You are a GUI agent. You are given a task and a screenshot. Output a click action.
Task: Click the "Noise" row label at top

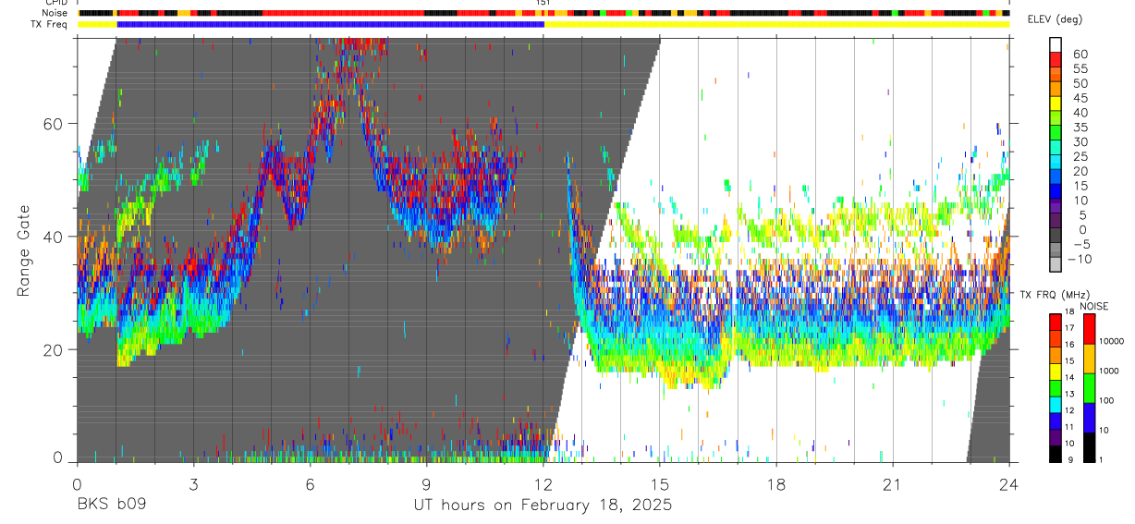(56, 13)
